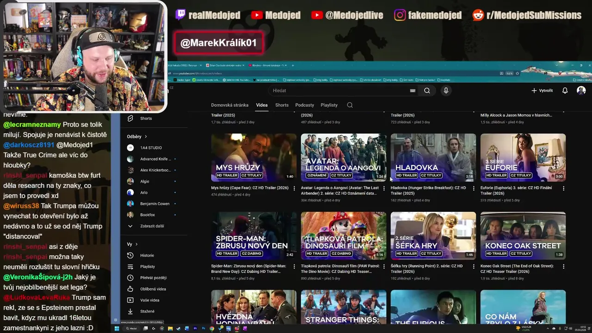The height and width of the screenshot is (333, 592).
Task: Switch to the Shorts channel tab
Action: coord(282,105)
